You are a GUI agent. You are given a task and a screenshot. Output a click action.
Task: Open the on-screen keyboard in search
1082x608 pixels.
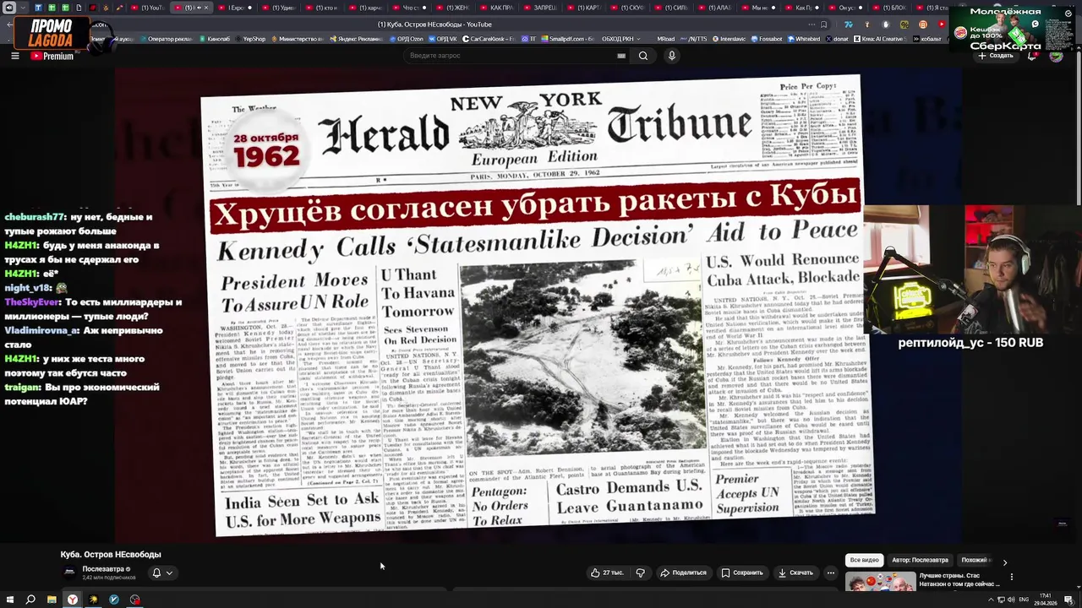pos(621,56)
